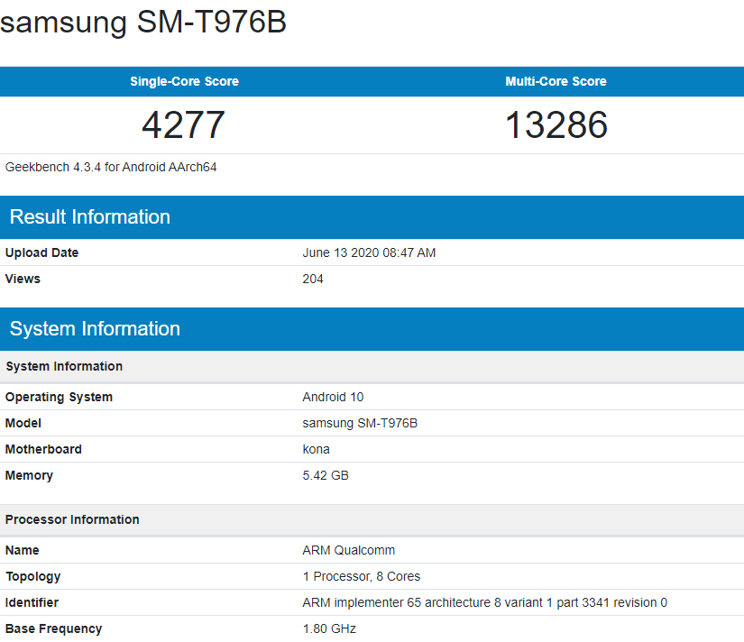Click the Single-Core Score header
Image resolution: width=744 pixels, height=642 pixels.
coord(184,81)
